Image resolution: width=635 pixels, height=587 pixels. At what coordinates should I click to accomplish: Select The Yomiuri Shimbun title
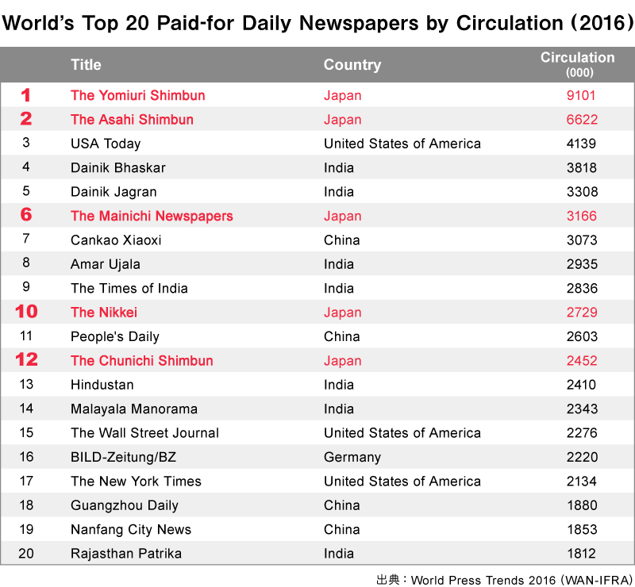pyautogui.click(x=137, y=95)
